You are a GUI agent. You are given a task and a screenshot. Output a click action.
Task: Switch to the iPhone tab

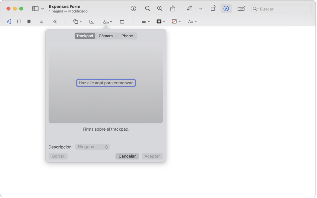click(x=127, y=36)
